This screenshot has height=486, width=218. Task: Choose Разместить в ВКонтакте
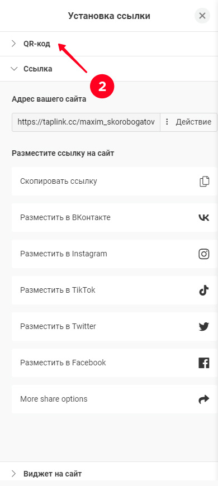114,218
